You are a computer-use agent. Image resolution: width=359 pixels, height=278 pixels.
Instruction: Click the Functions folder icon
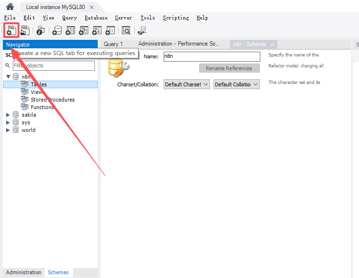click(x=25, y=107)
